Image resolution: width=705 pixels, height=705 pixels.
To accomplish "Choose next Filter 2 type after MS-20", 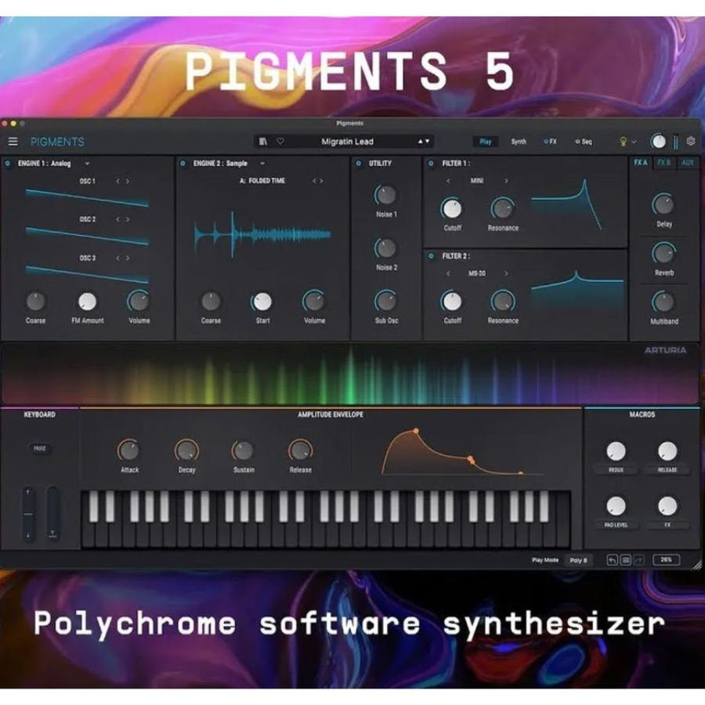I will (x=506, y=273).
